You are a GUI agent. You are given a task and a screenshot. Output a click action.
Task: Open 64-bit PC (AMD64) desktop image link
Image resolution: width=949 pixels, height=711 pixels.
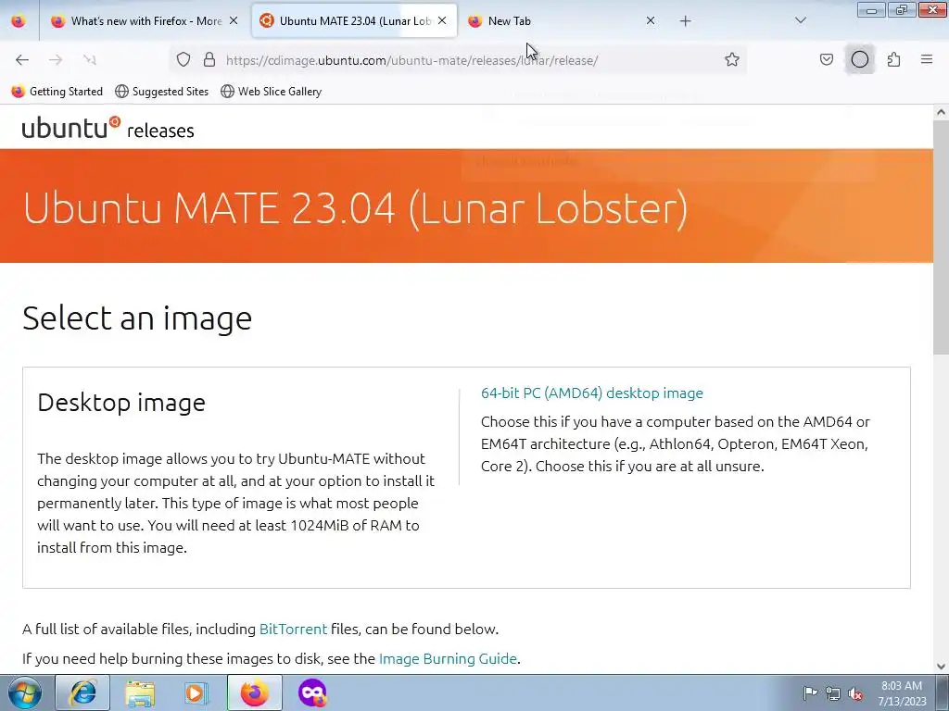pos(592,393)
